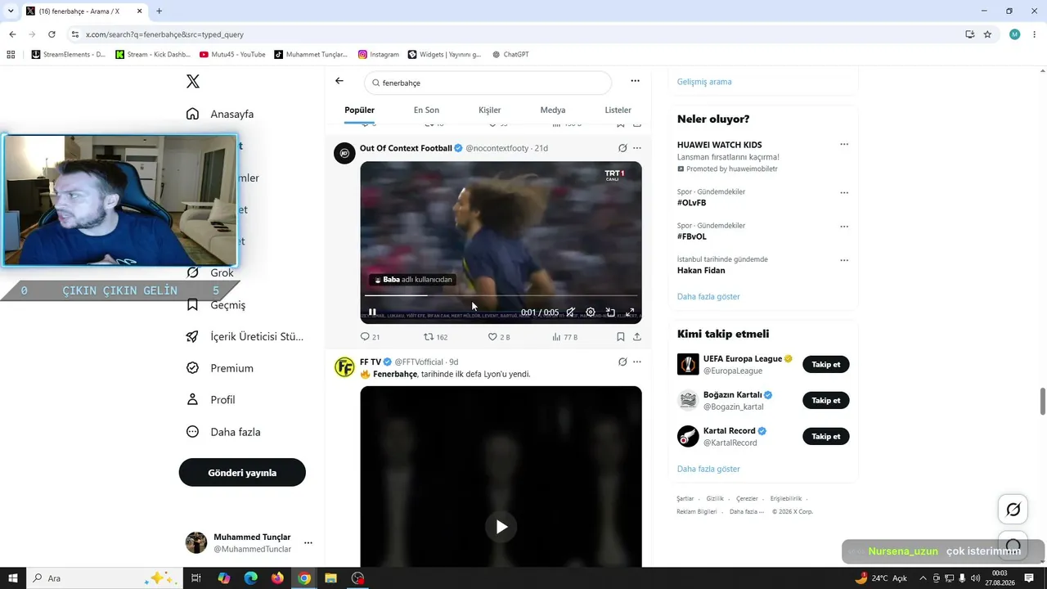Switch to the En Son tab
Viewport: 1047px width, 589px height.
point(426,110)
